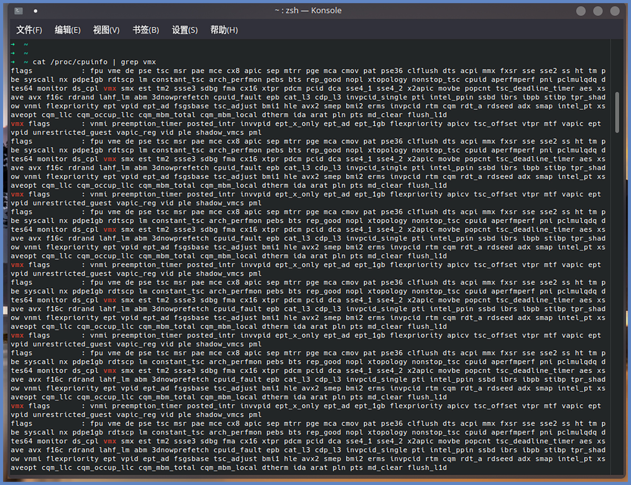Screen dimensions: 631x485
Task: Toggle the on-all-desktops dot in title bar
Action: pos(35,11)
